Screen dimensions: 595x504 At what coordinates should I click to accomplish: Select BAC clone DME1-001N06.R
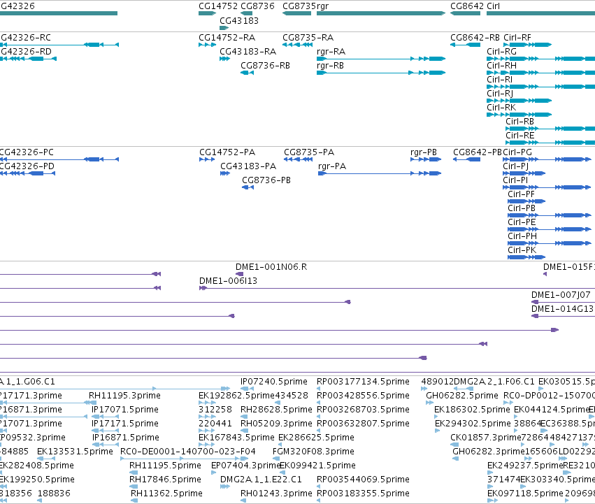pos(271,267)
